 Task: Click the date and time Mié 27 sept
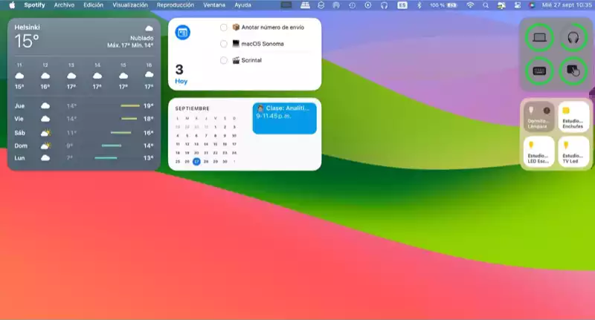566,5
